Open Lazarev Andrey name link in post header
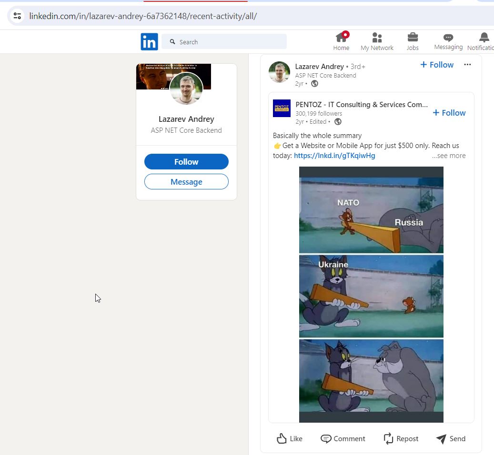This screenshot has width=494, height=455. tap(319, 66)
